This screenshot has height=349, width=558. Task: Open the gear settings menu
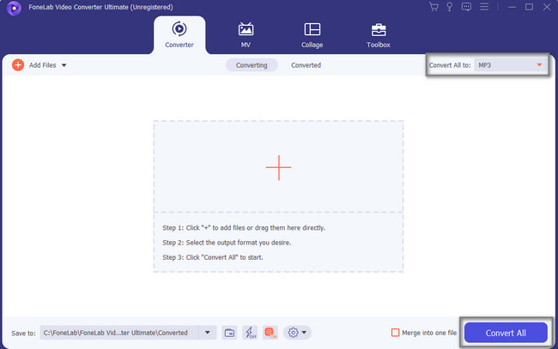coord(293,333)
